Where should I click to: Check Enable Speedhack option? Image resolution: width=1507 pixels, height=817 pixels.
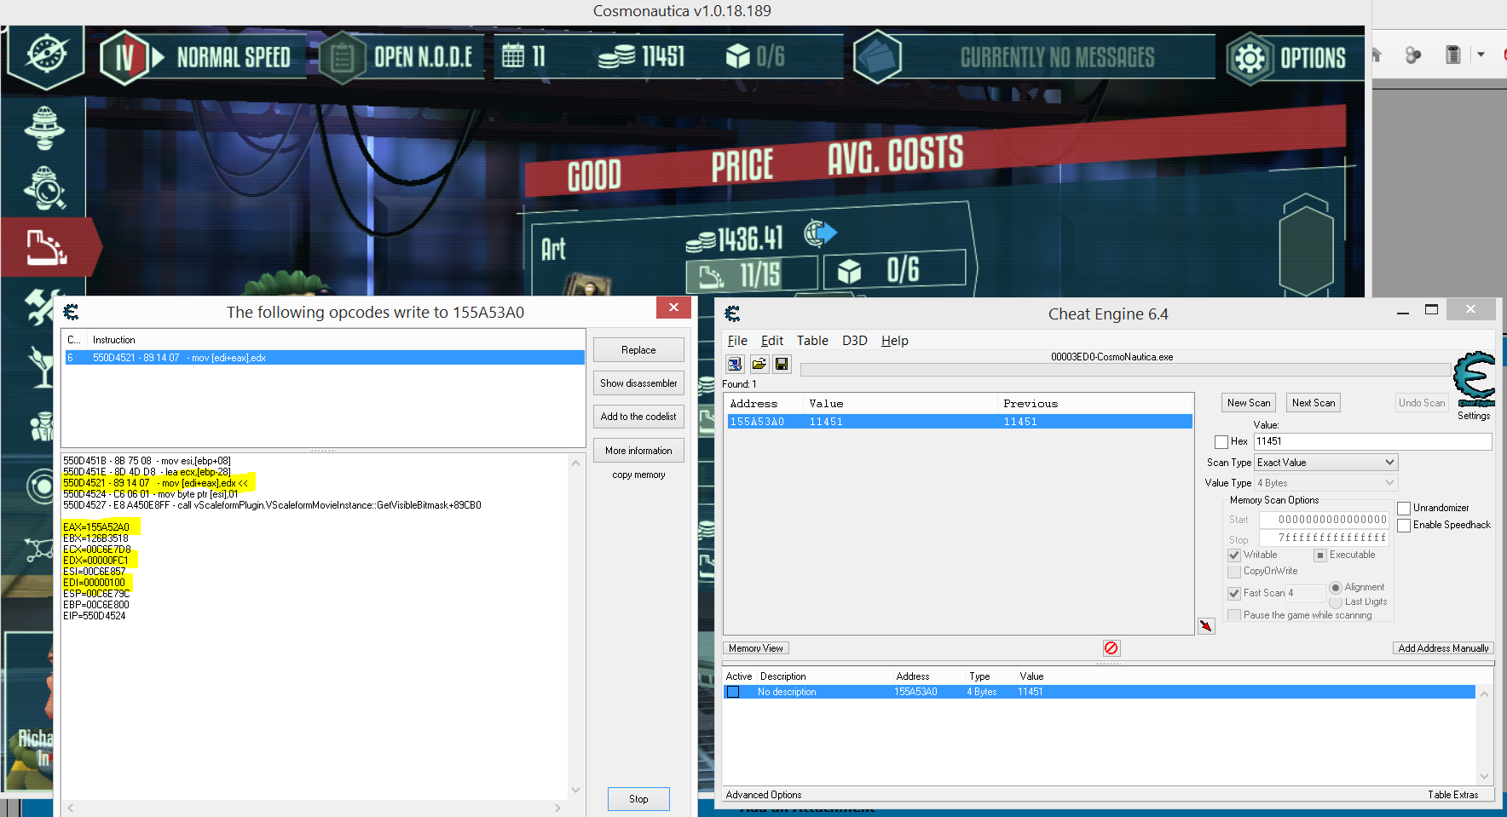1404,526
